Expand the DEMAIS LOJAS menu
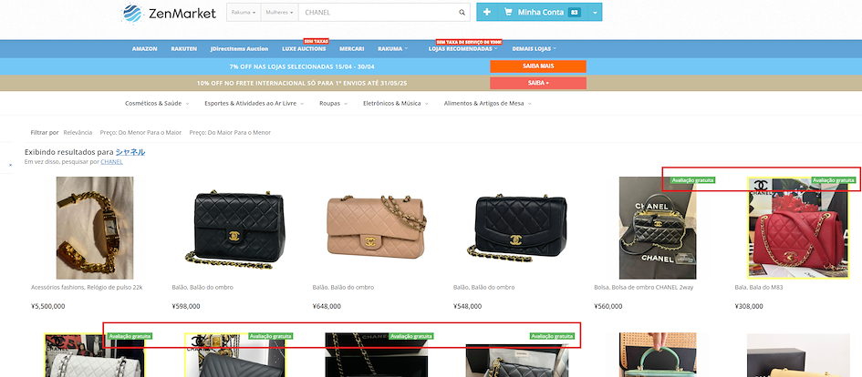The height and width of the screenshot is (377, 862). pyautogui.click(x=534, y=49)
